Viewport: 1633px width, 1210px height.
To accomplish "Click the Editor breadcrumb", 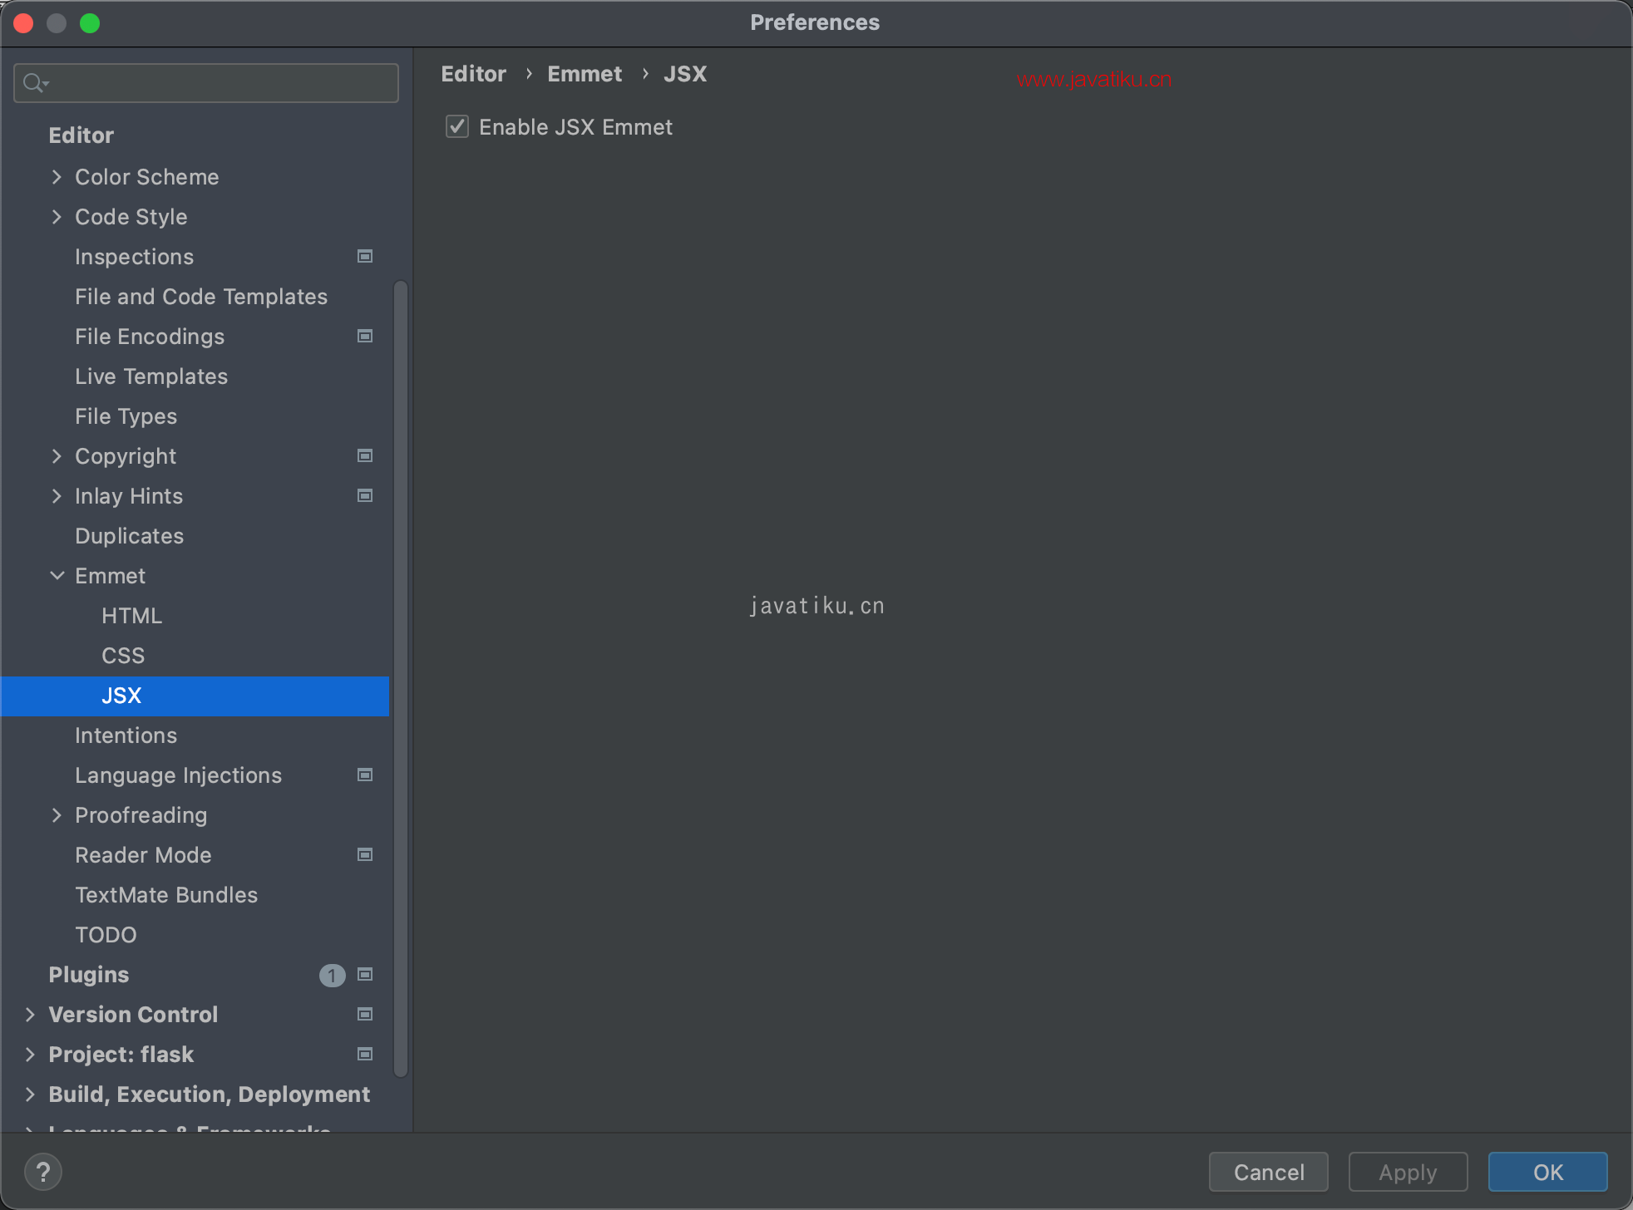I will tap(473, 74).
